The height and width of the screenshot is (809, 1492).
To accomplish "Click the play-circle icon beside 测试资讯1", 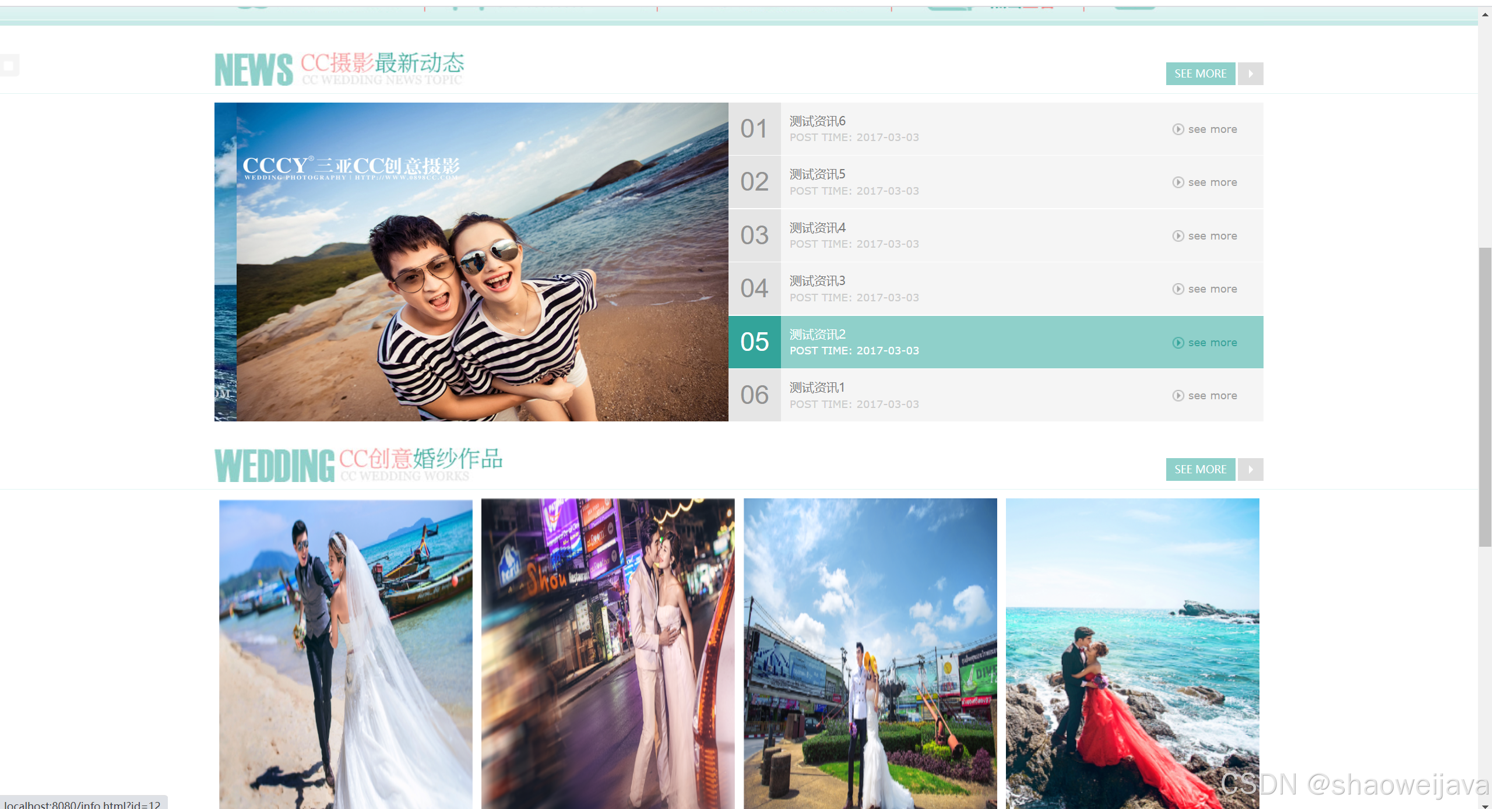I will (x=1178, y=396).
